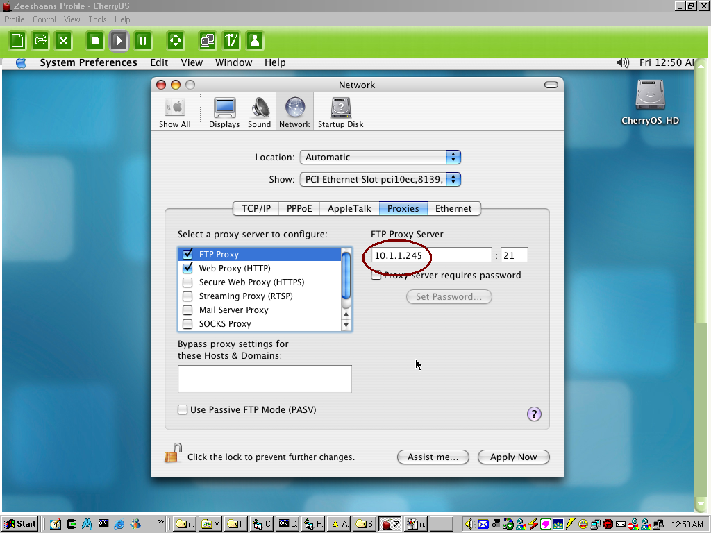Stop the virtual machine with the stop icon
The height and width of the screenshot is (533, 711).
point(95,41)
